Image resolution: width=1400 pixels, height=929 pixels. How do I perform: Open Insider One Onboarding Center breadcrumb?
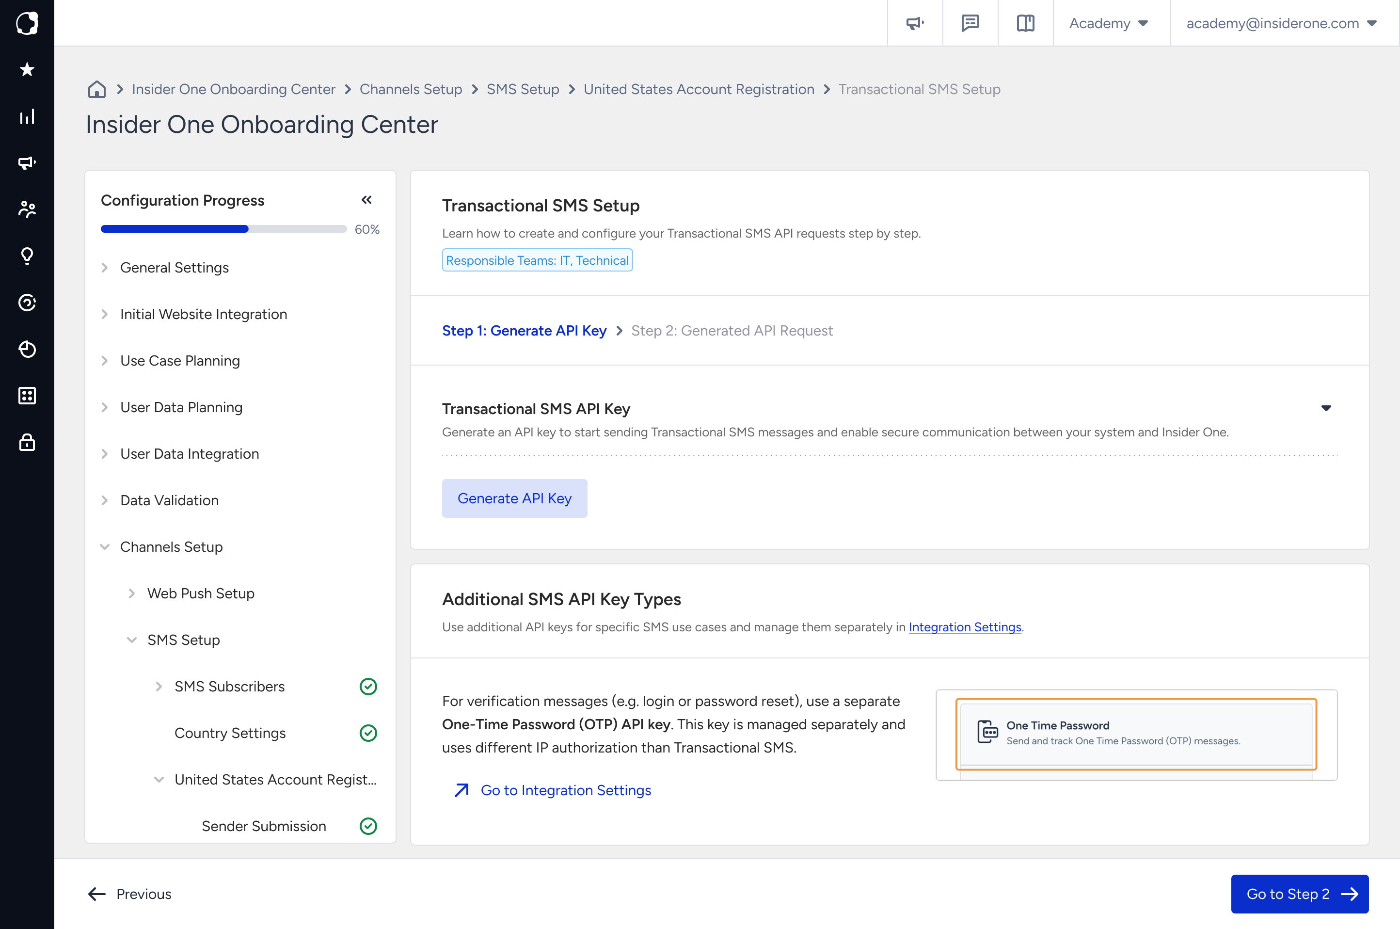click(233, 90)
